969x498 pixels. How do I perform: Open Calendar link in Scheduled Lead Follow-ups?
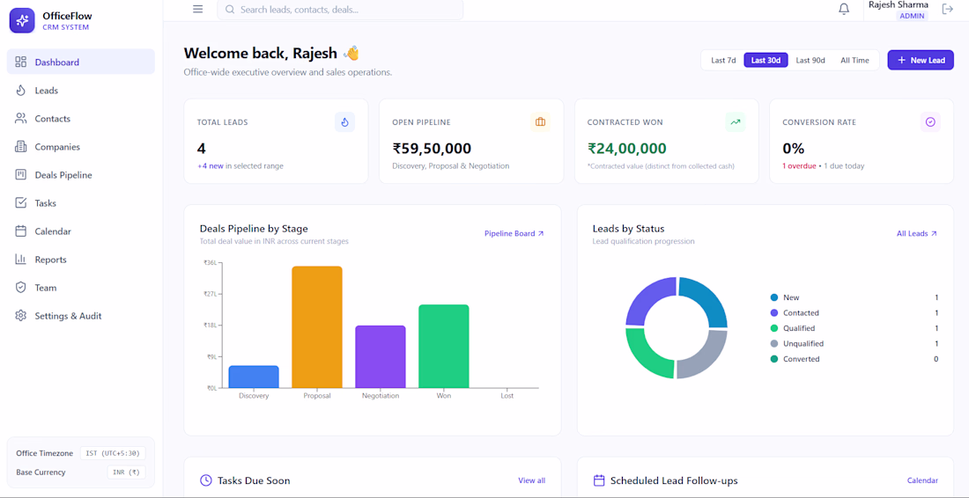(x=922, y=480)
